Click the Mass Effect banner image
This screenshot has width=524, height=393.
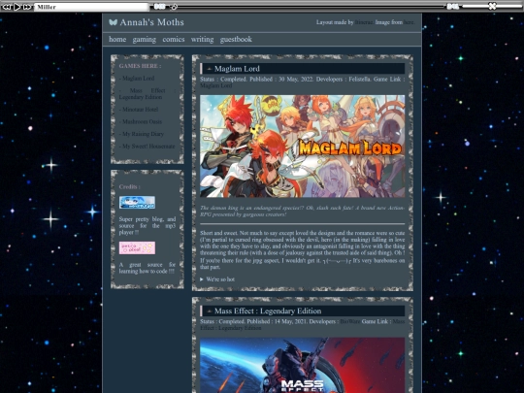pyautogui.click(x=303, y=365)
